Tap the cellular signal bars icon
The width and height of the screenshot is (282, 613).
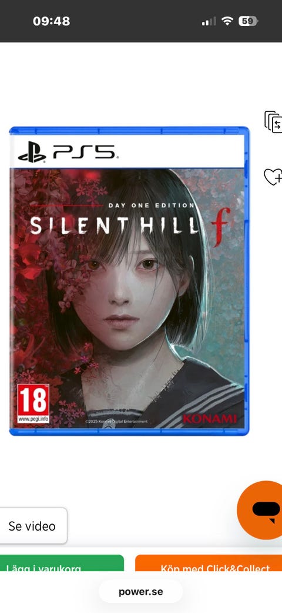coord(209,22)
